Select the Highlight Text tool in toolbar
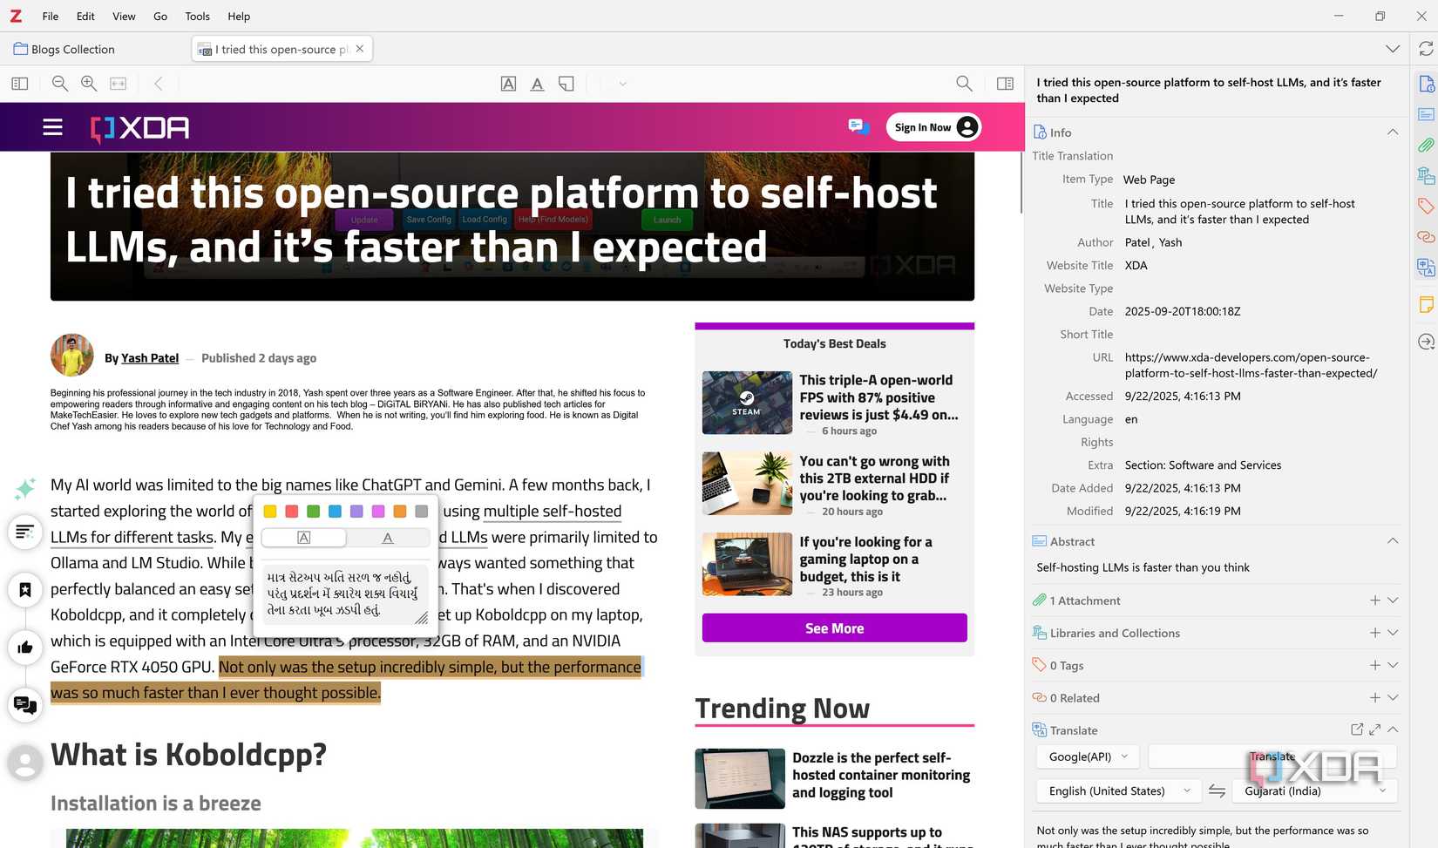The image size is (1438, 848). pyautogui.click(x=508, y=84)
